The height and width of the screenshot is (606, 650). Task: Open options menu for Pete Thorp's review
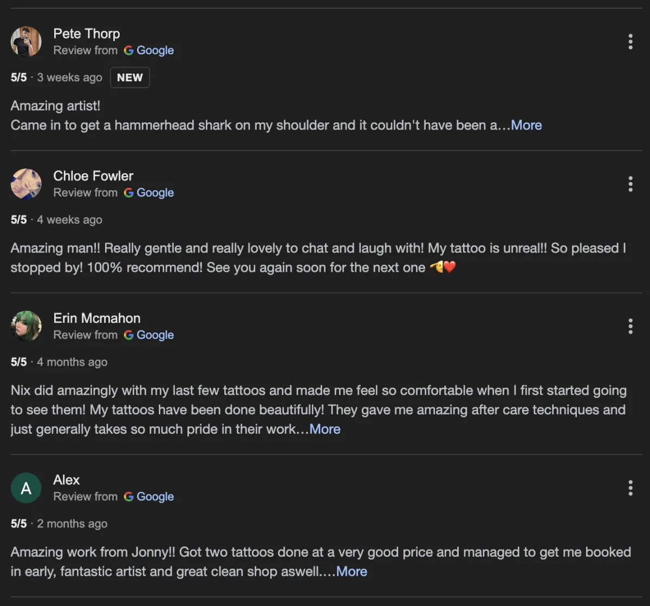click(630, 42)
